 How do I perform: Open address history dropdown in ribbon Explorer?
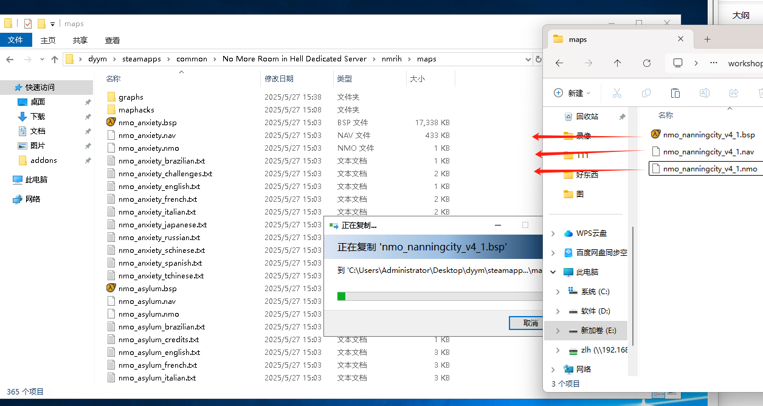coord(528,59)
